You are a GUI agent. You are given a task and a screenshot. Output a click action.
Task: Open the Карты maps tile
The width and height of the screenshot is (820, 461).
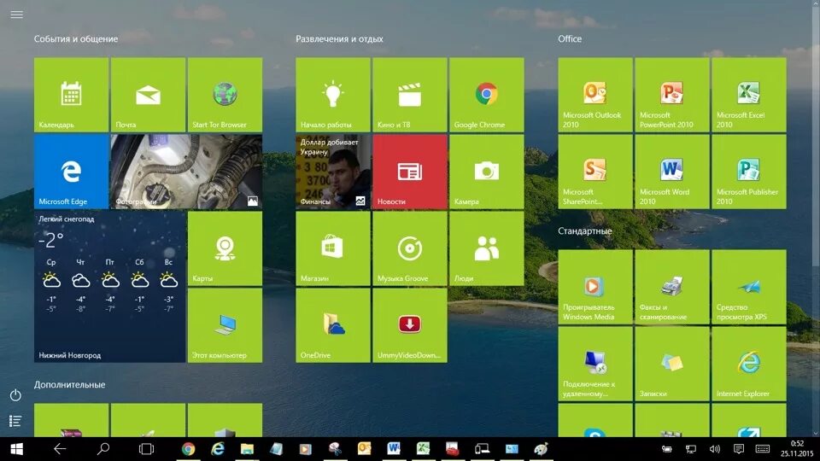point(225,248)
